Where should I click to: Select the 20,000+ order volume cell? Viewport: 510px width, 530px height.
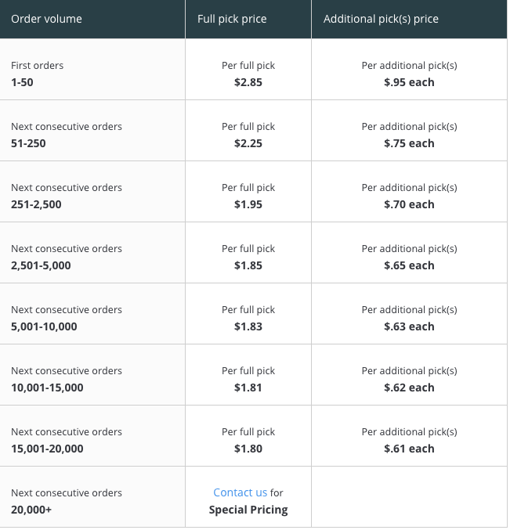[92, 497]
